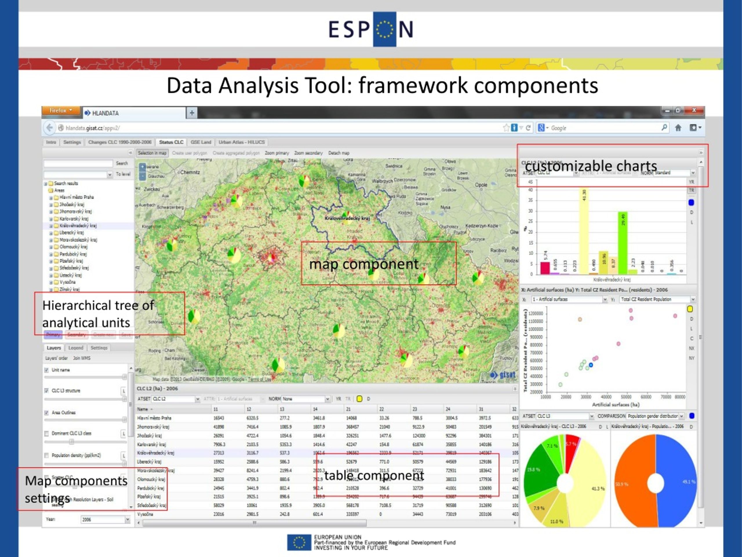The width and height of the screenshot is (742, 557).
Task: Switch to the Legend tab in left panel
Action: [x=75, y=348]
